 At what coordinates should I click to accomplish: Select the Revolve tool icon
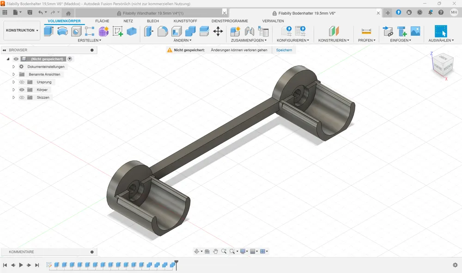(x=62, y=31)
